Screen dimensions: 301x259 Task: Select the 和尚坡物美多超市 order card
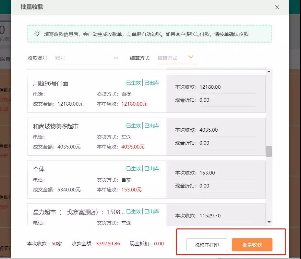click(x=97, y=136)
